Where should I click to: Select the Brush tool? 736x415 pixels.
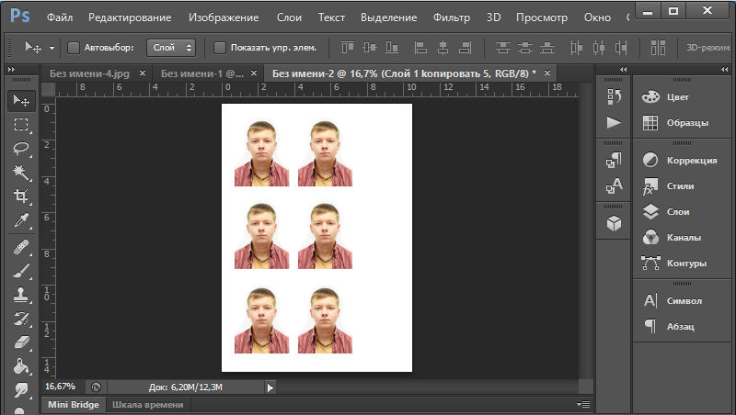coord(20,270)
